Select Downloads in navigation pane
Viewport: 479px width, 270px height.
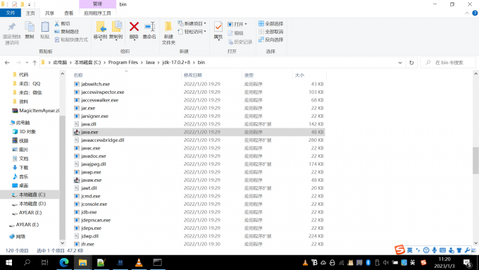[20, 168]
